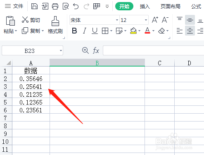
Task: Click 复制 copy button
Action: pos(31,31)
